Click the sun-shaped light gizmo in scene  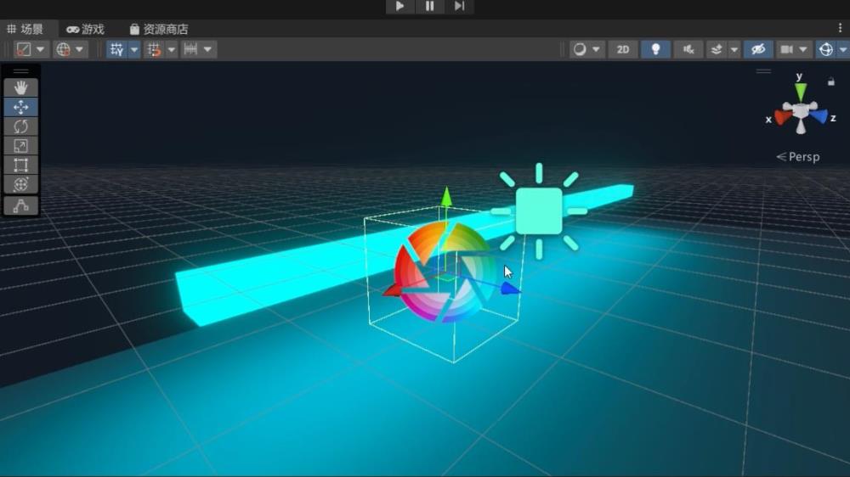click(539, 211)
